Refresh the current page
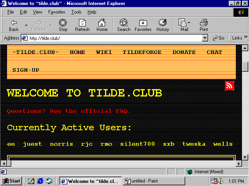 pos(82,25)
